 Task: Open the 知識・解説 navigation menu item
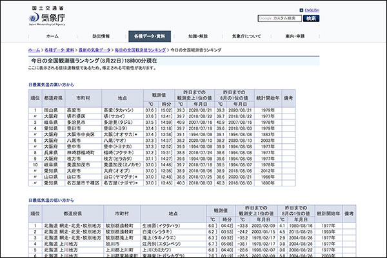coord(197,36)
